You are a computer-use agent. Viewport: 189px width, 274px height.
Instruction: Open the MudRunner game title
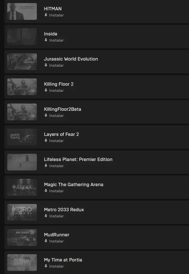[x=57, y=235]
